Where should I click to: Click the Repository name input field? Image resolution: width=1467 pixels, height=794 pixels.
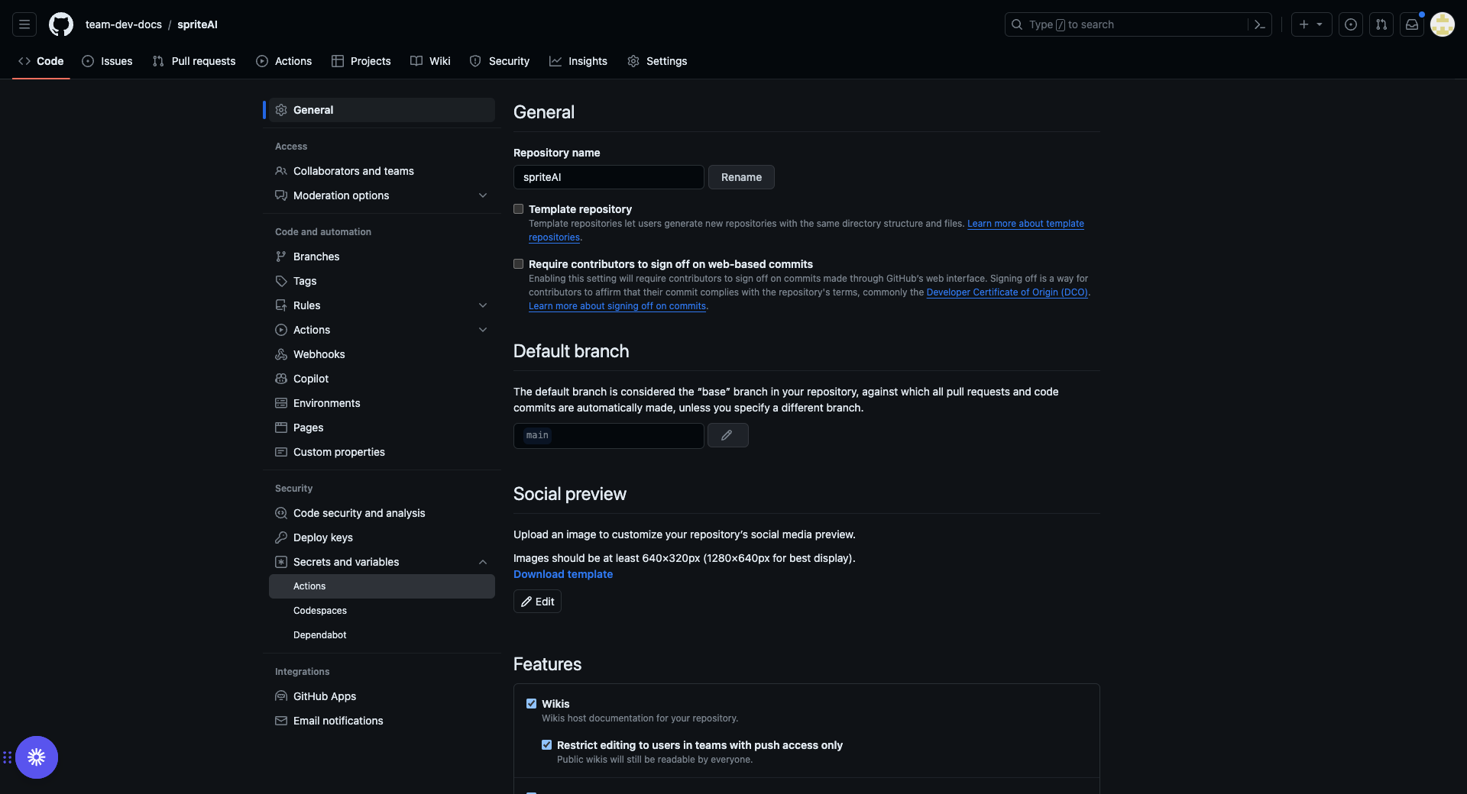point(608,177)
